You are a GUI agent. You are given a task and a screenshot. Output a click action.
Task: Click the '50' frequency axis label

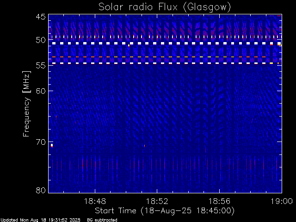41,40
